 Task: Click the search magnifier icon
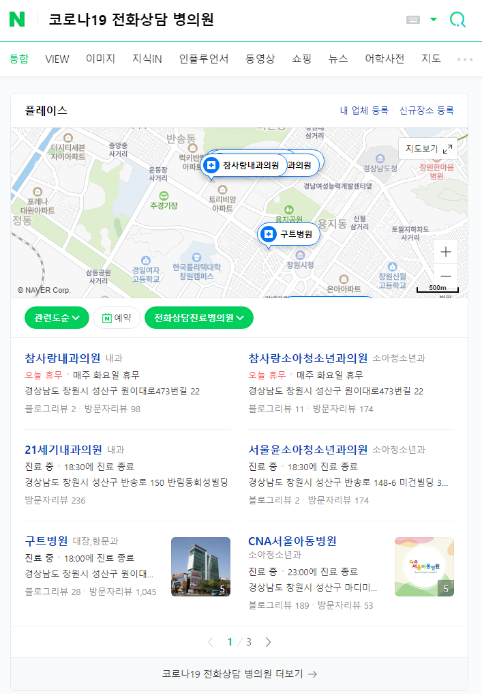[x=457, y=20]
